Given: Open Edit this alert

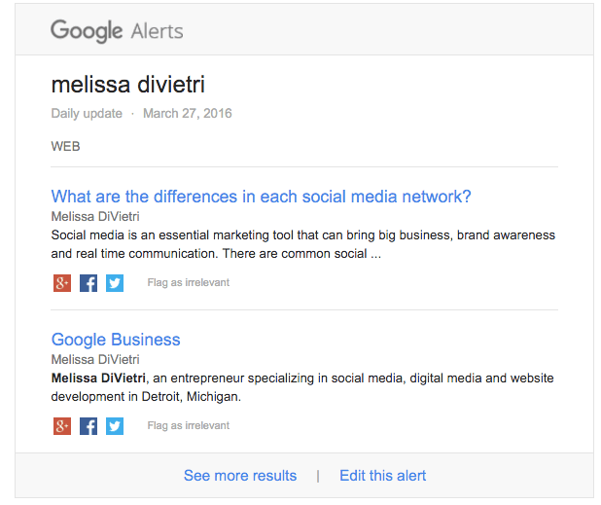Looking at the screenshot, I should [382, 476].
